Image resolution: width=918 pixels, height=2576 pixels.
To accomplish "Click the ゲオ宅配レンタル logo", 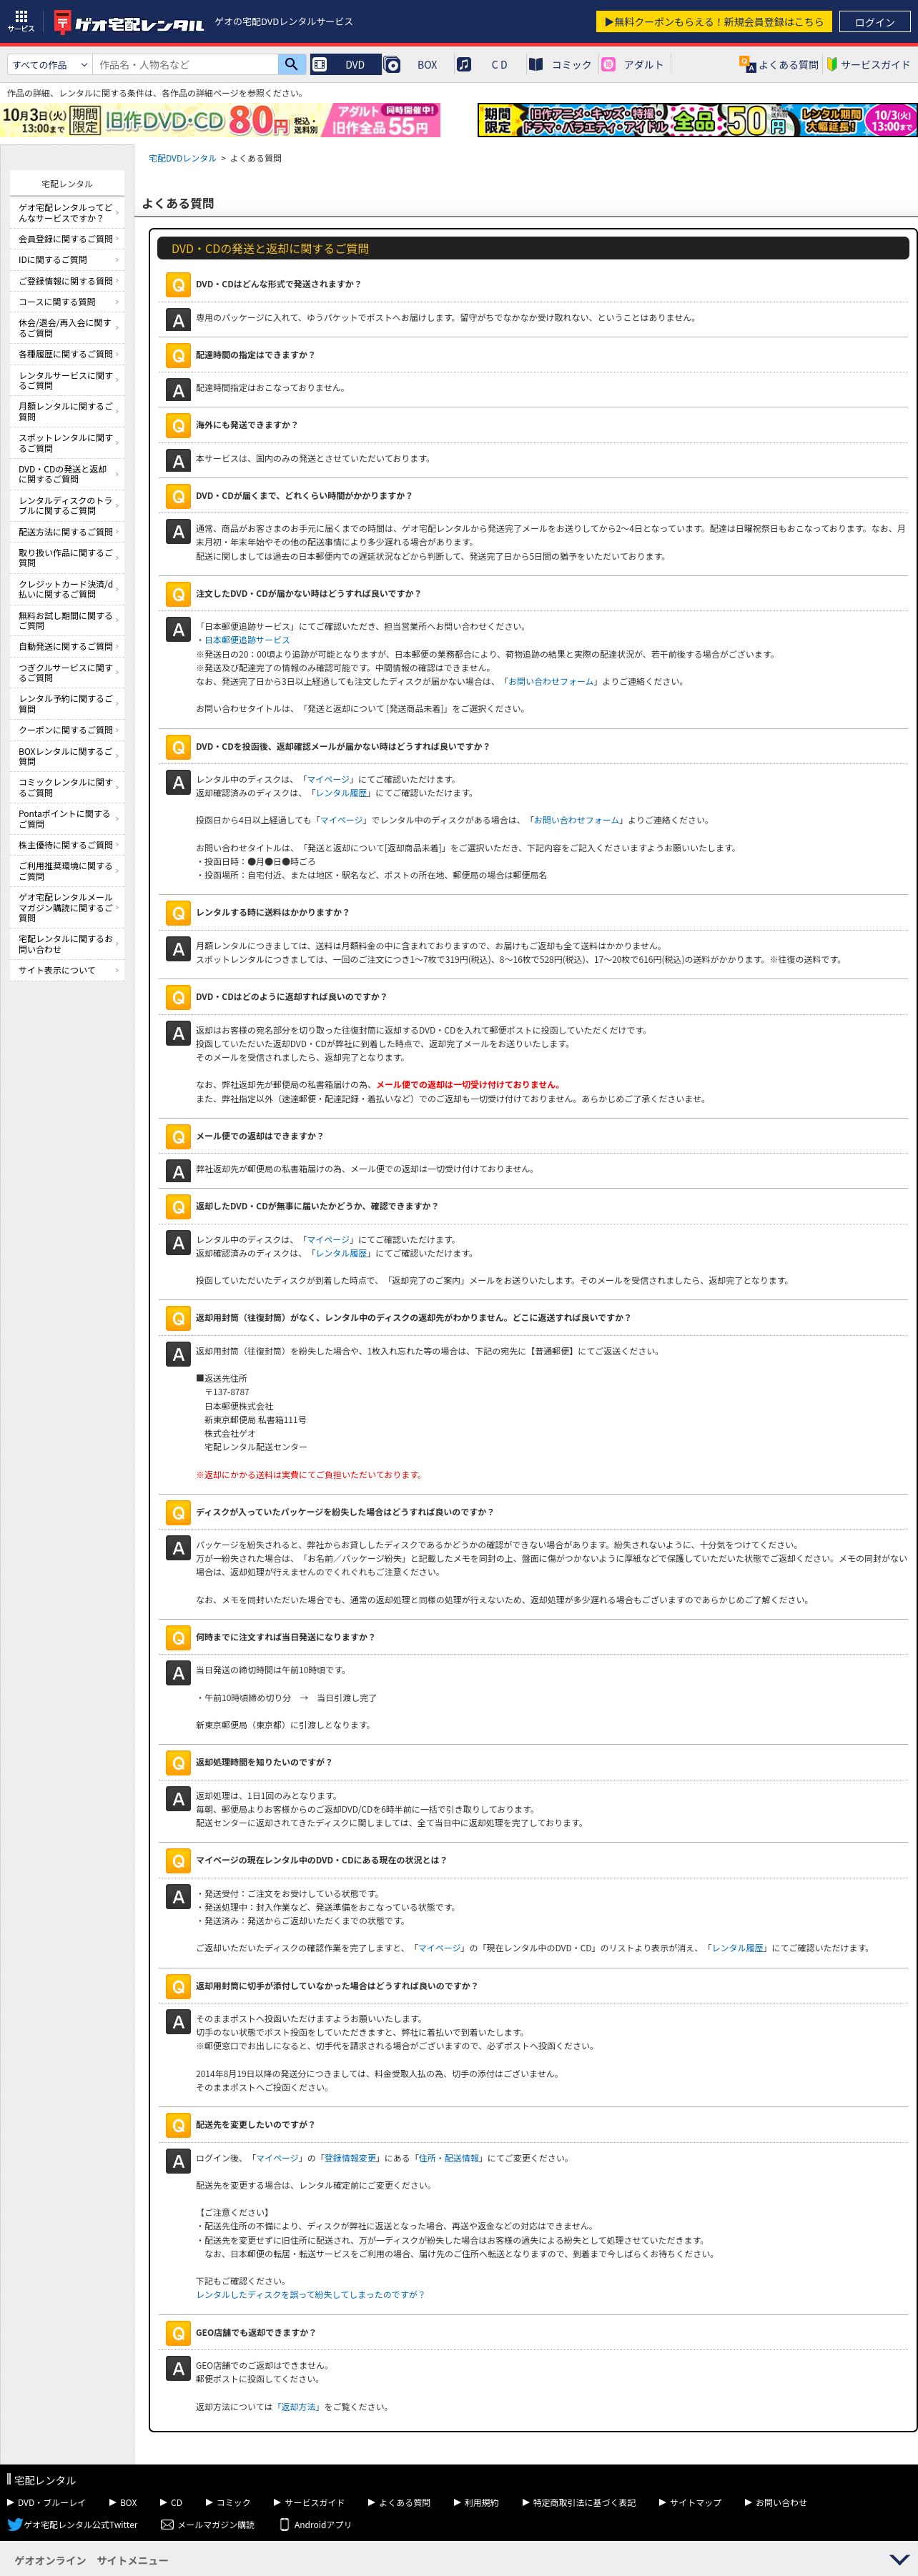I will click(x=128, y=22).
